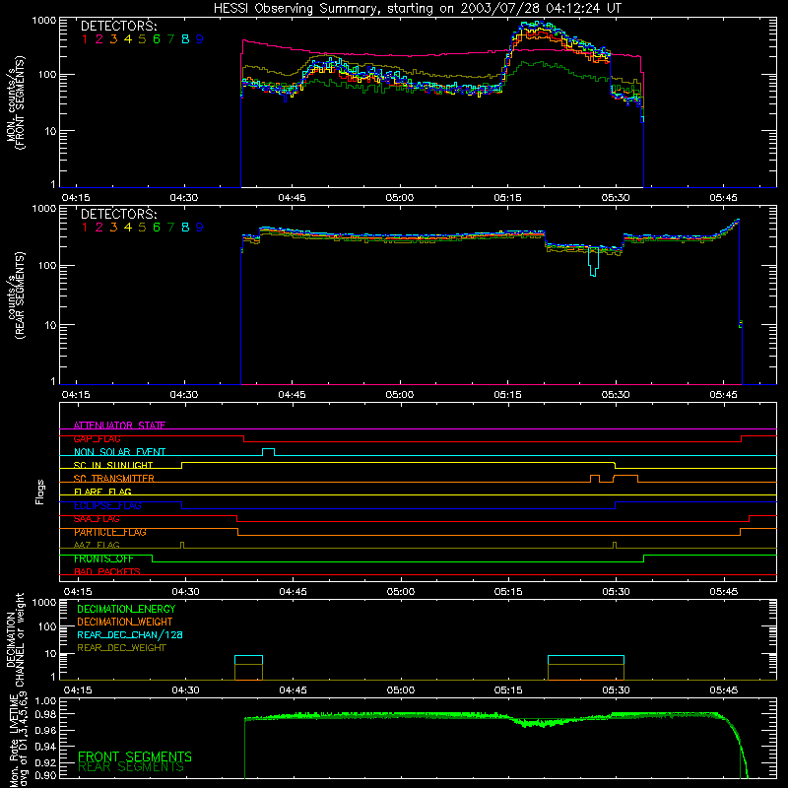Click the ATTENUATOR_STATE flag label
Screen dimensions: 788x788
pyautogui.click(x=119, y=426)
